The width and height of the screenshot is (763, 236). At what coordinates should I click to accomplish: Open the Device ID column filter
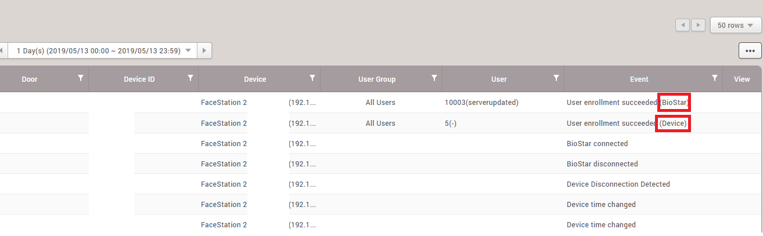[190, 78]
